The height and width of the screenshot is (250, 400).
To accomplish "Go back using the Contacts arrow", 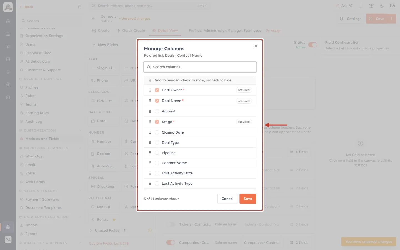I will (93, 19).
